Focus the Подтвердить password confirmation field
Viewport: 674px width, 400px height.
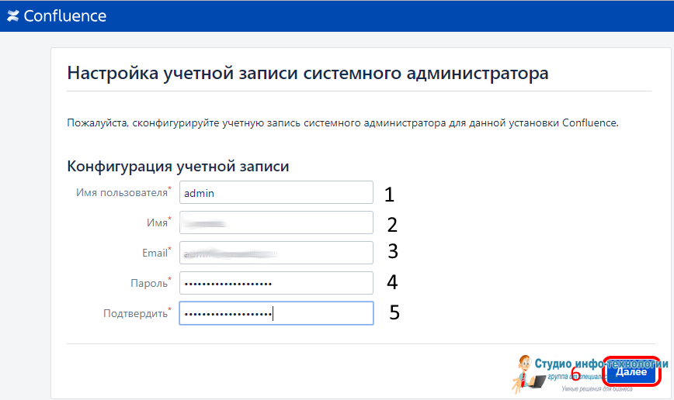(276, 314)
